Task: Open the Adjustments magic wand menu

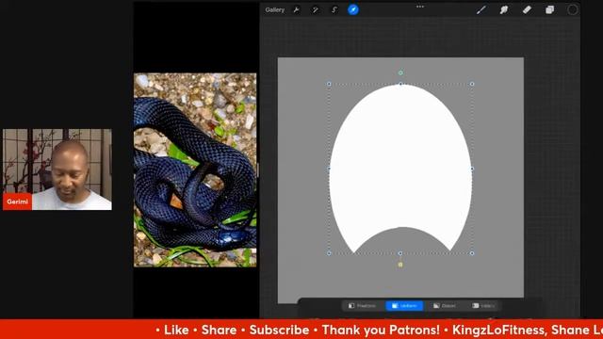Action: tap(315, 10)
